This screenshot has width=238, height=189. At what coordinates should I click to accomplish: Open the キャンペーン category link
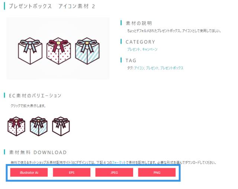149,49
